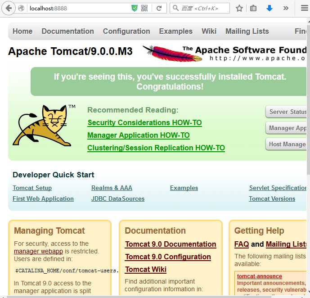
Task: Open the FAQ link
Action: point(242,244)
